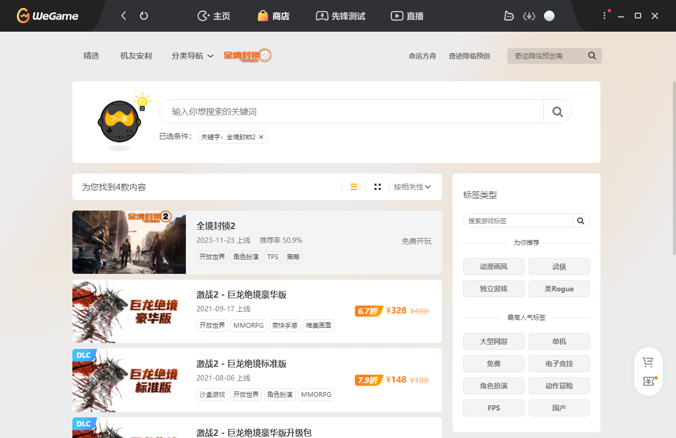
Task: Select the 国产 tag
Action: (559, 408)
